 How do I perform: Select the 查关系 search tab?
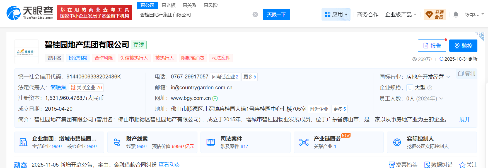tap(189, 5)
